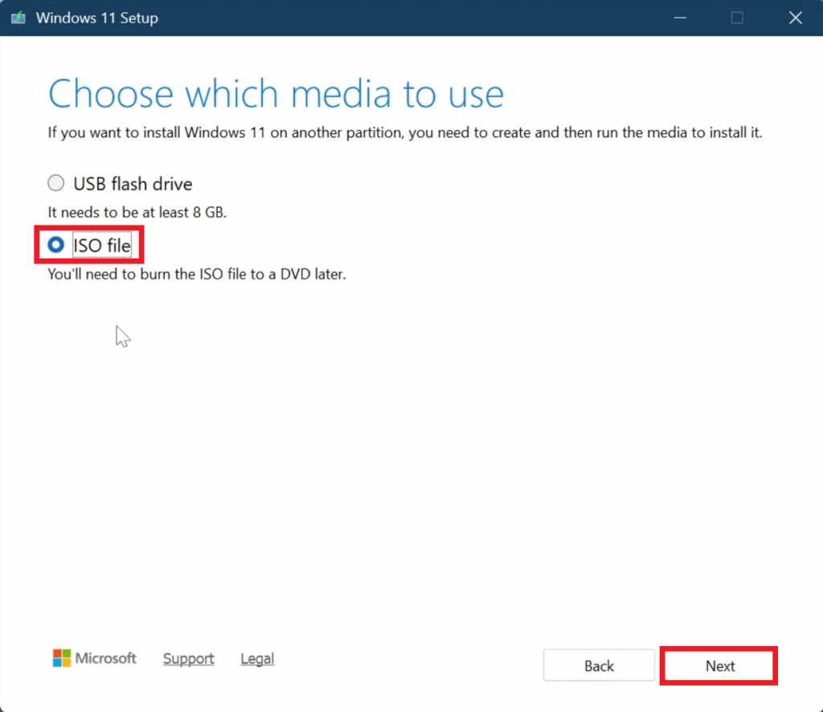Screen dimensions: 823x712
Task: Click the Microsoft wordmark text
Action: click(x=106, y=659)
